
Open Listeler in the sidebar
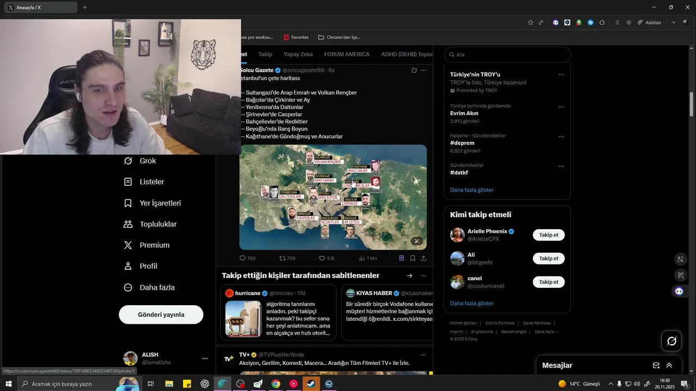tap(144, 182)
